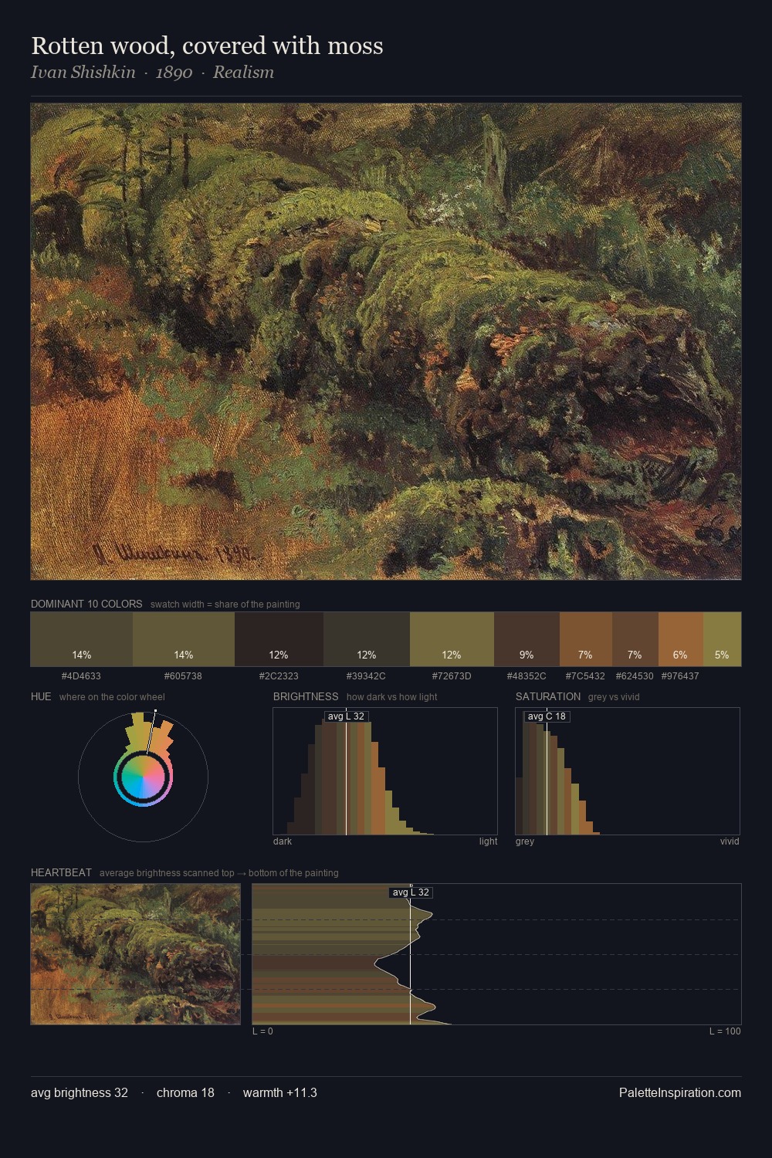Screen dimensions: 772x1158
Task: Click "where on the color wheel" caption
Action: coord(112,696)
